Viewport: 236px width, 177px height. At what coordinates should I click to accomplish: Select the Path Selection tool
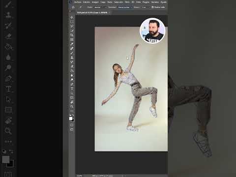coord(72,93)
